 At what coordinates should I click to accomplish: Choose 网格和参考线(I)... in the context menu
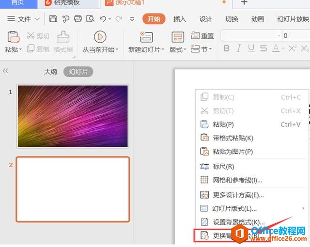251,180
